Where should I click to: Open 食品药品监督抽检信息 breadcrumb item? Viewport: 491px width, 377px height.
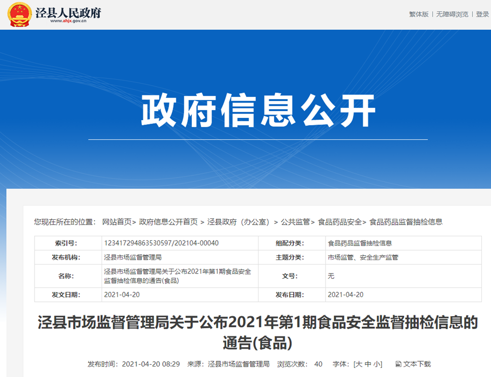[x=406, y=222]
